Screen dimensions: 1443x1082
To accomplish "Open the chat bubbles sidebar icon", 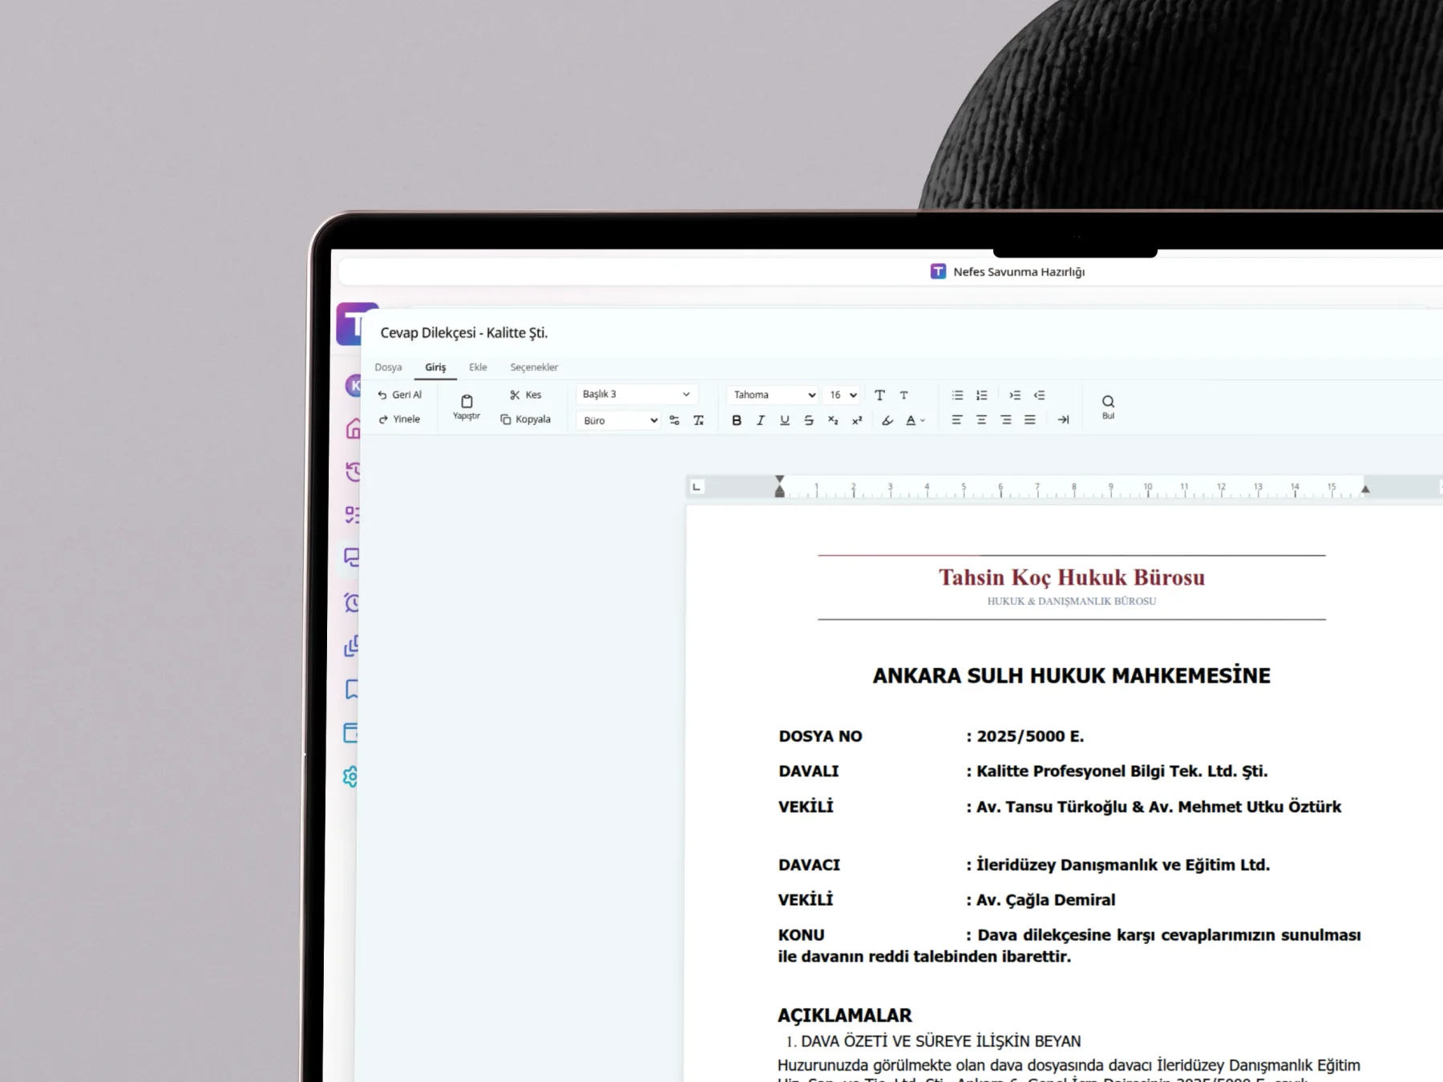I will (352, 557).
